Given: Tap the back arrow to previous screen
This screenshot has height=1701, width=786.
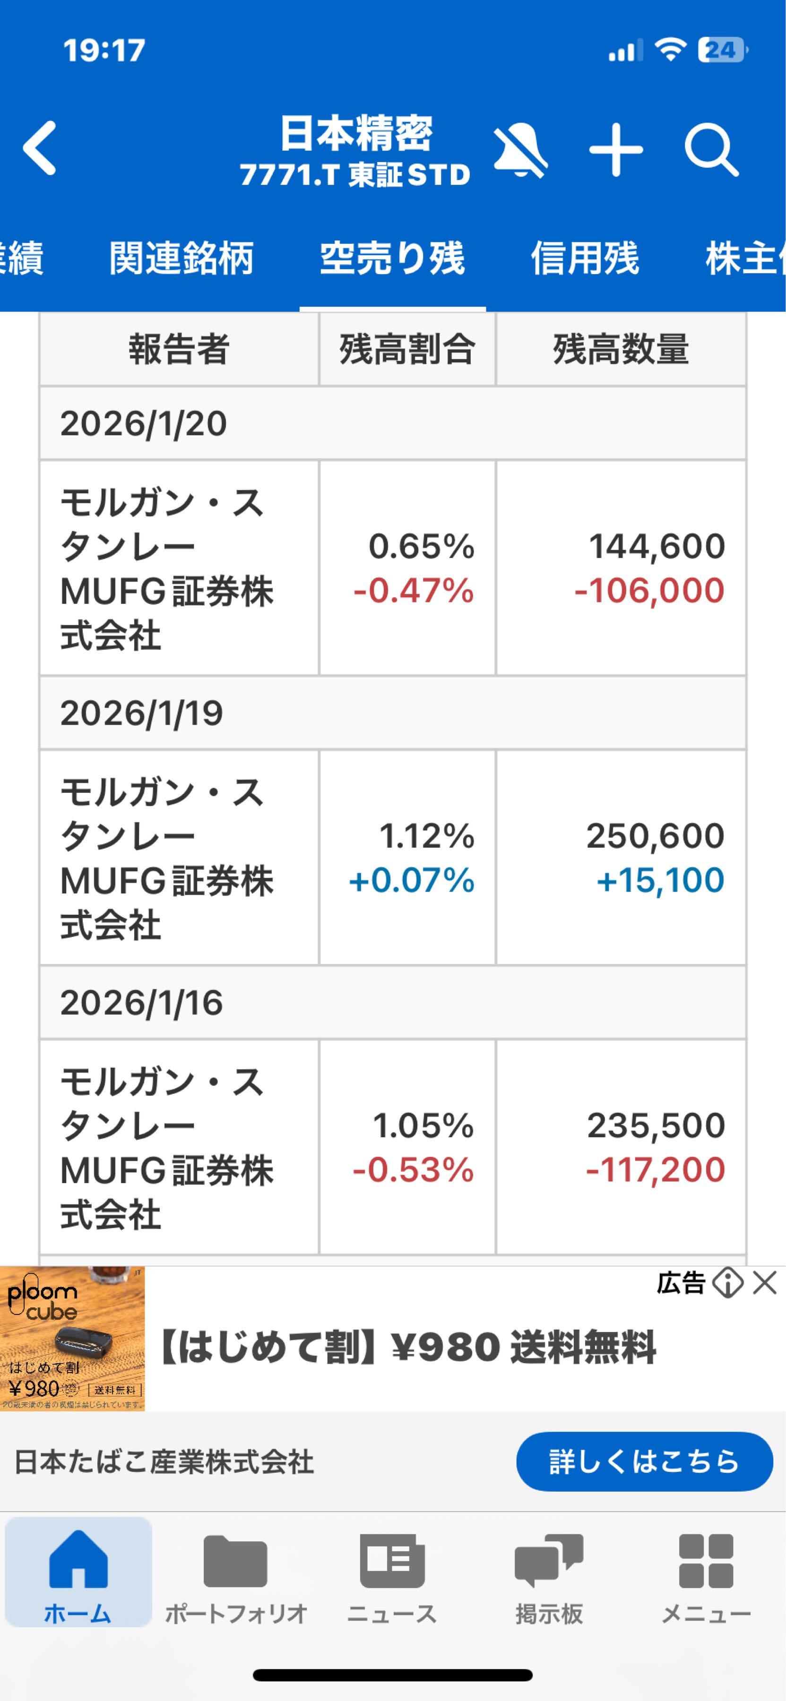Looking at the screenshot, I should coord(41,148).
